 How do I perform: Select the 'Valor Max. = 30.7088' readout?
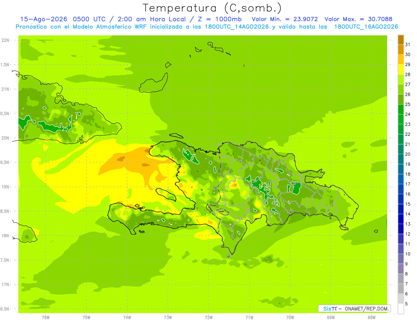click(358, 19)
